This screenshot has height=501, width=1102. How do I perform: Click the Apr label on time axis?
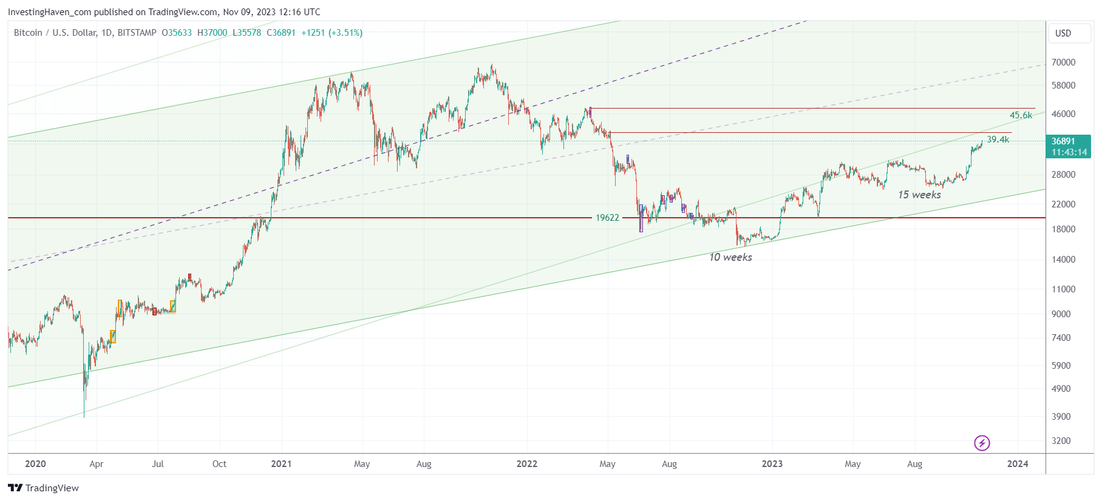click(x=97, y=464)
